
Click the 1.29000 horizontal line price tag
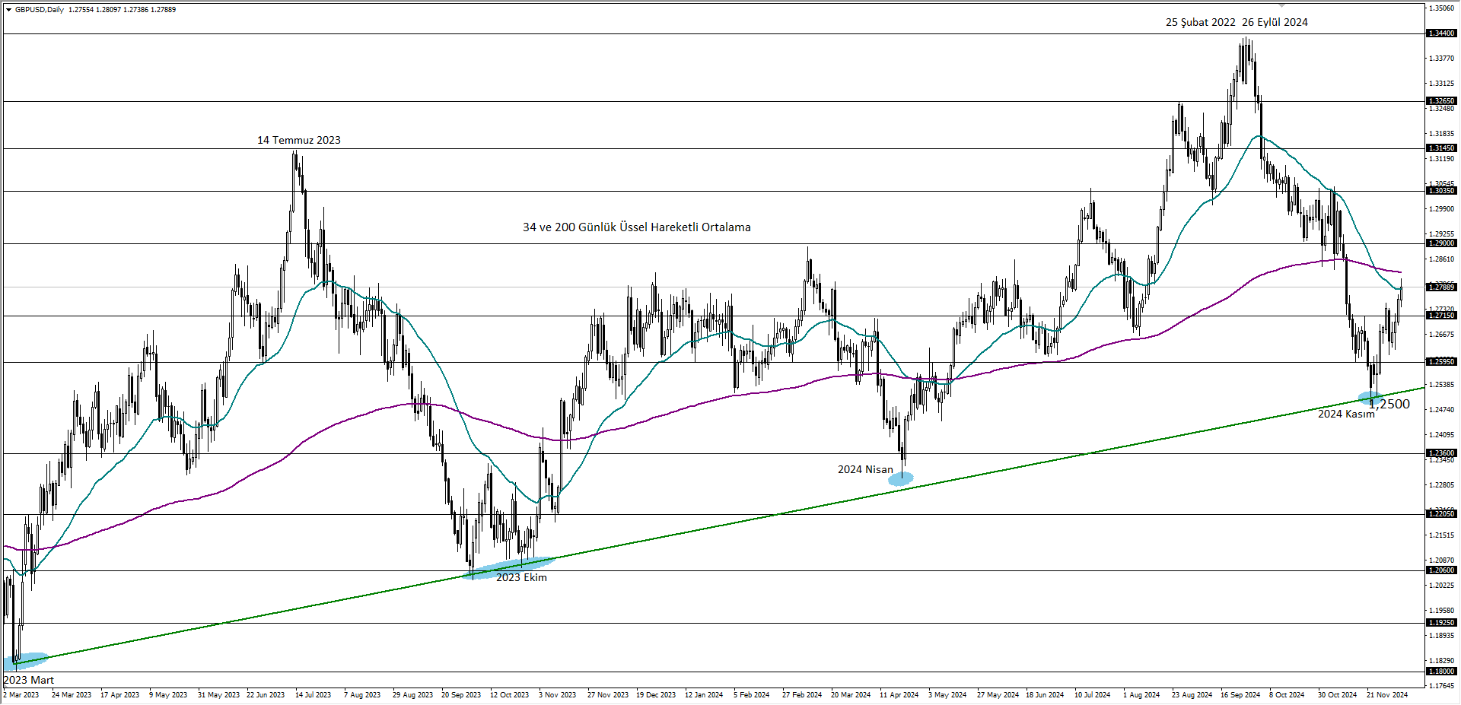click(1441, 243)
